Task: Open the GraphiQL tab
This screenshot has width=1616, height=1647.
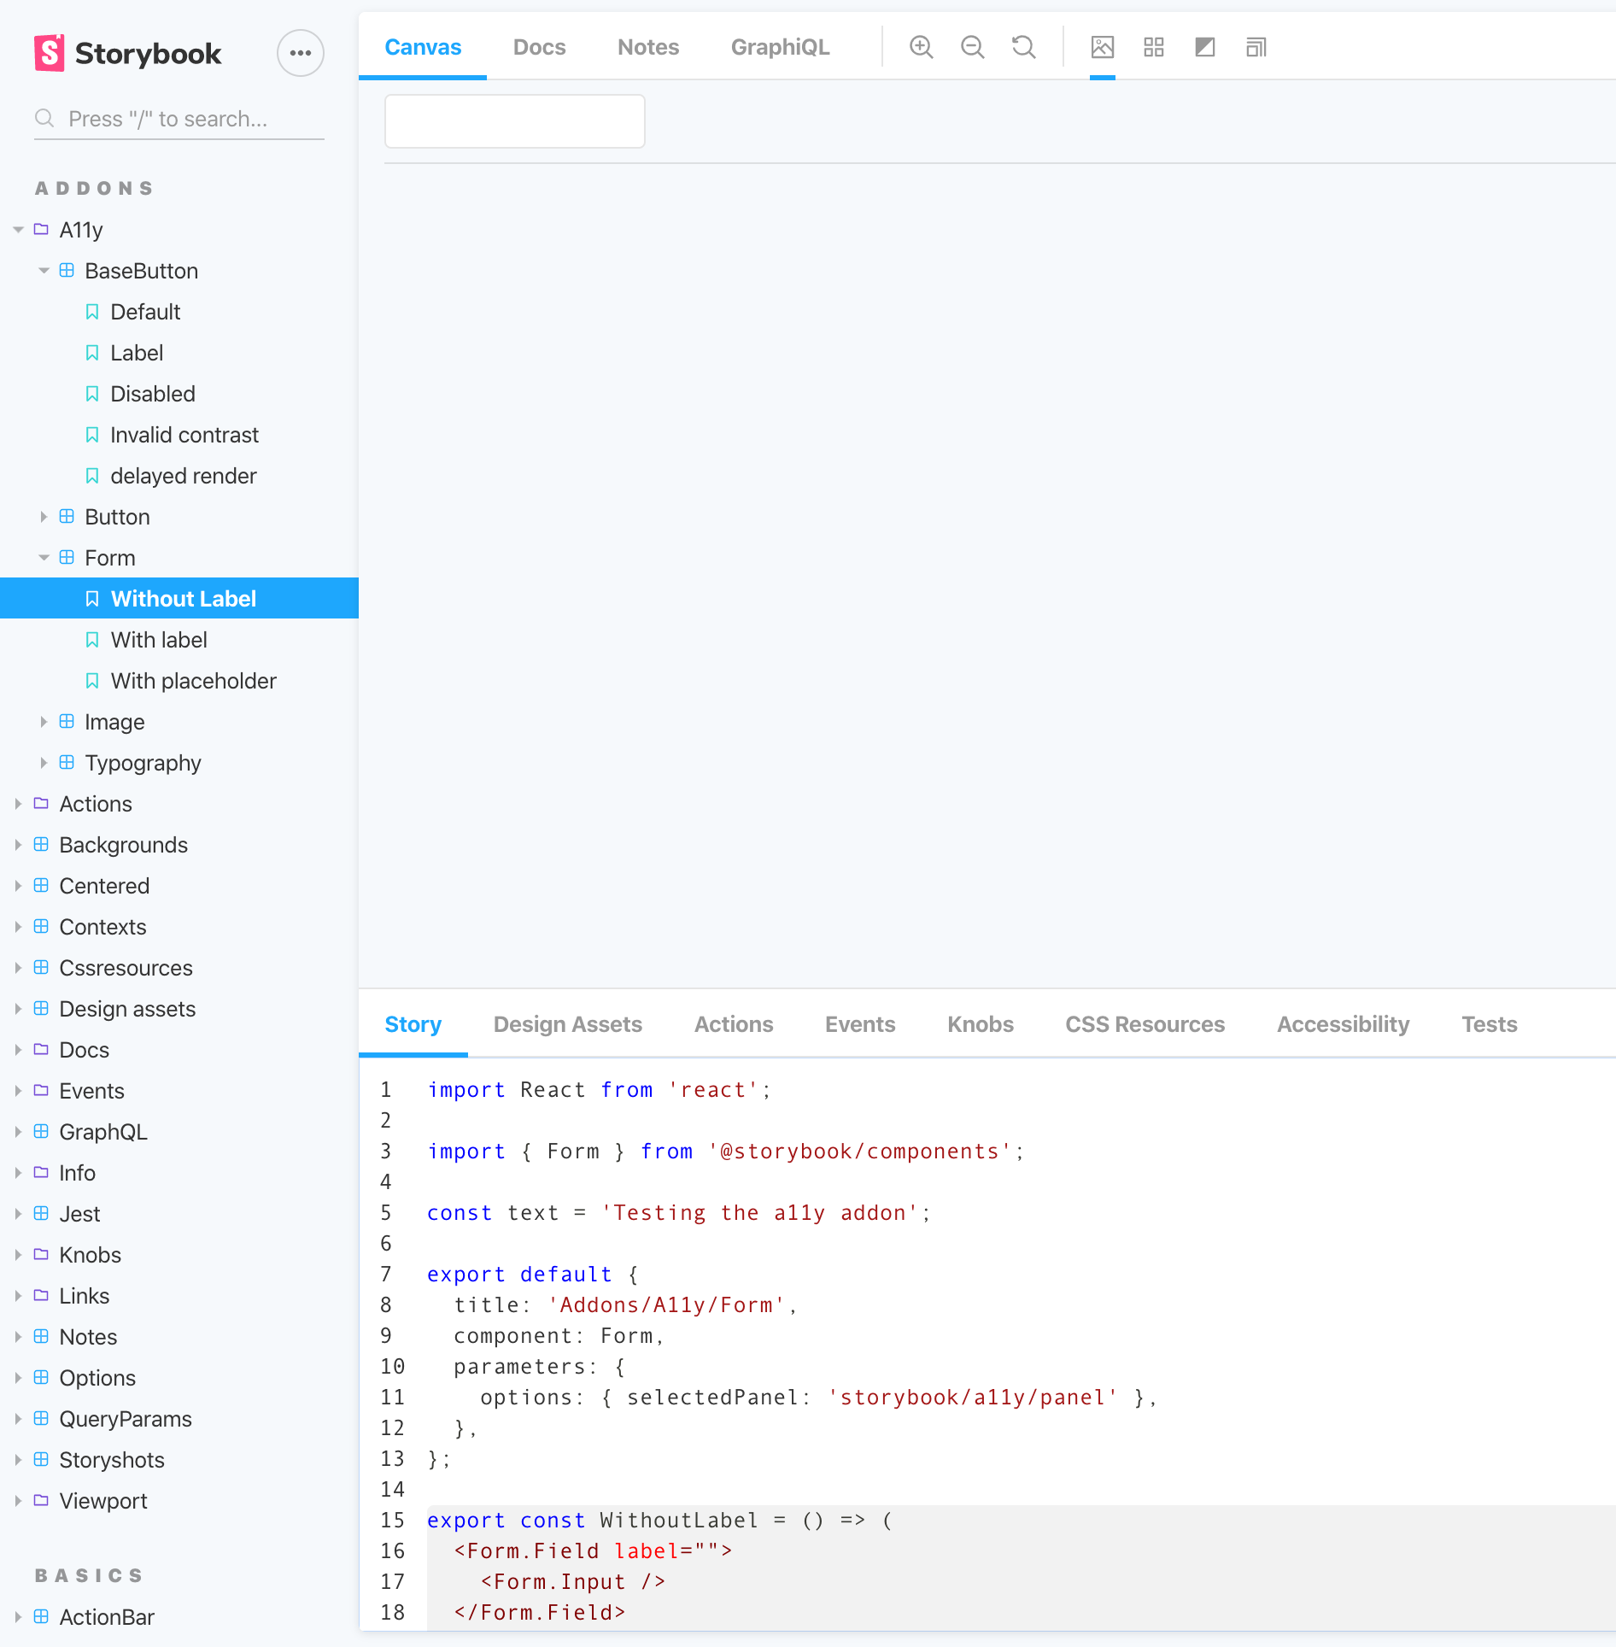Action: tap(780, 47)
